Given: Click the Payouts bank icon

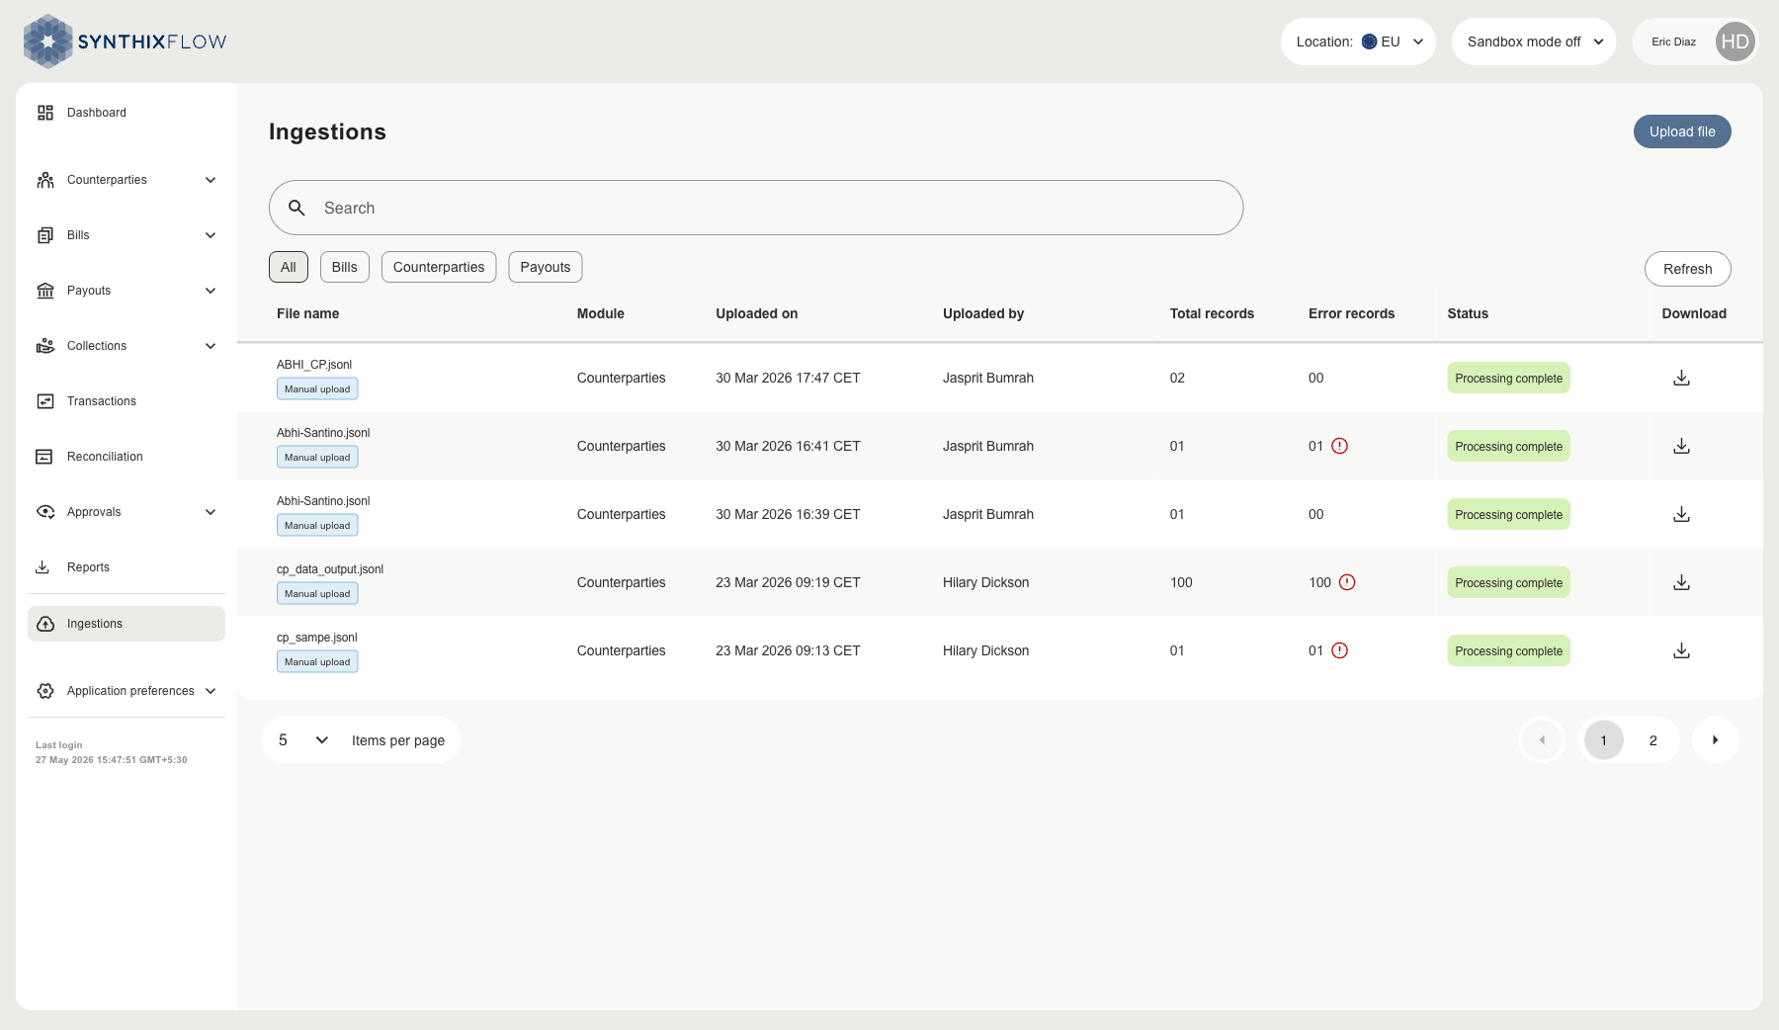Looking at the screenshot, I should [45, 291].
